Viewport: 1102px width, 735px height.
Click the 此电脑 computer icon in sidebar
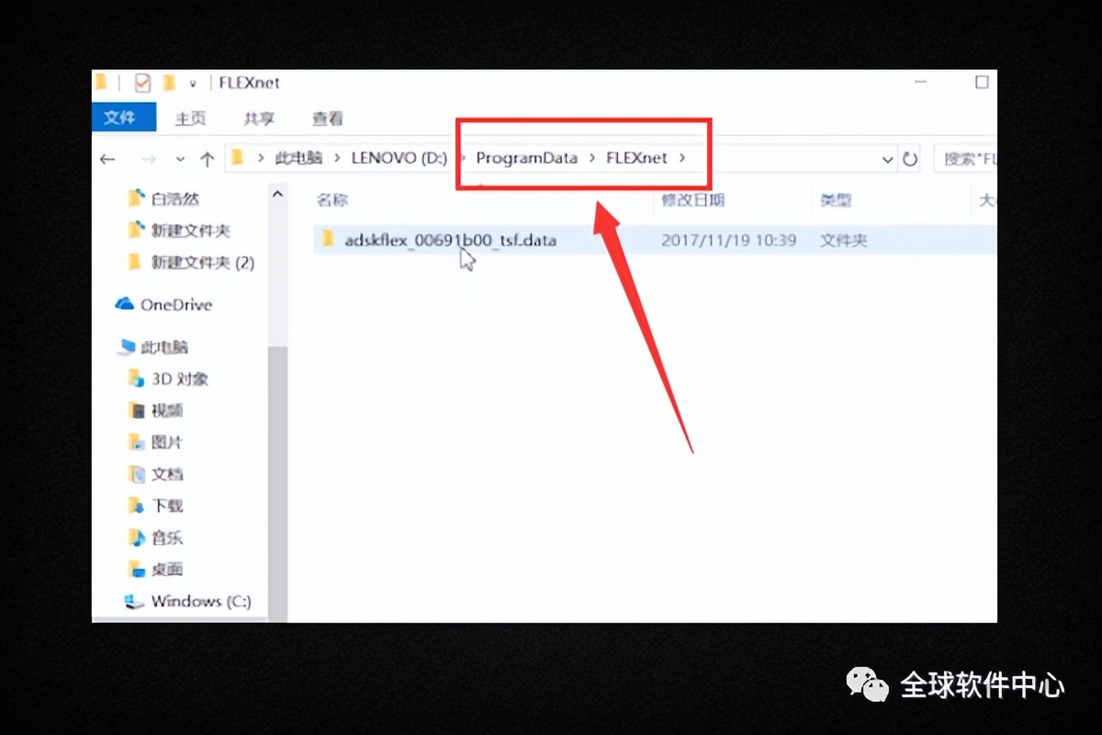(x=126, y=347)
